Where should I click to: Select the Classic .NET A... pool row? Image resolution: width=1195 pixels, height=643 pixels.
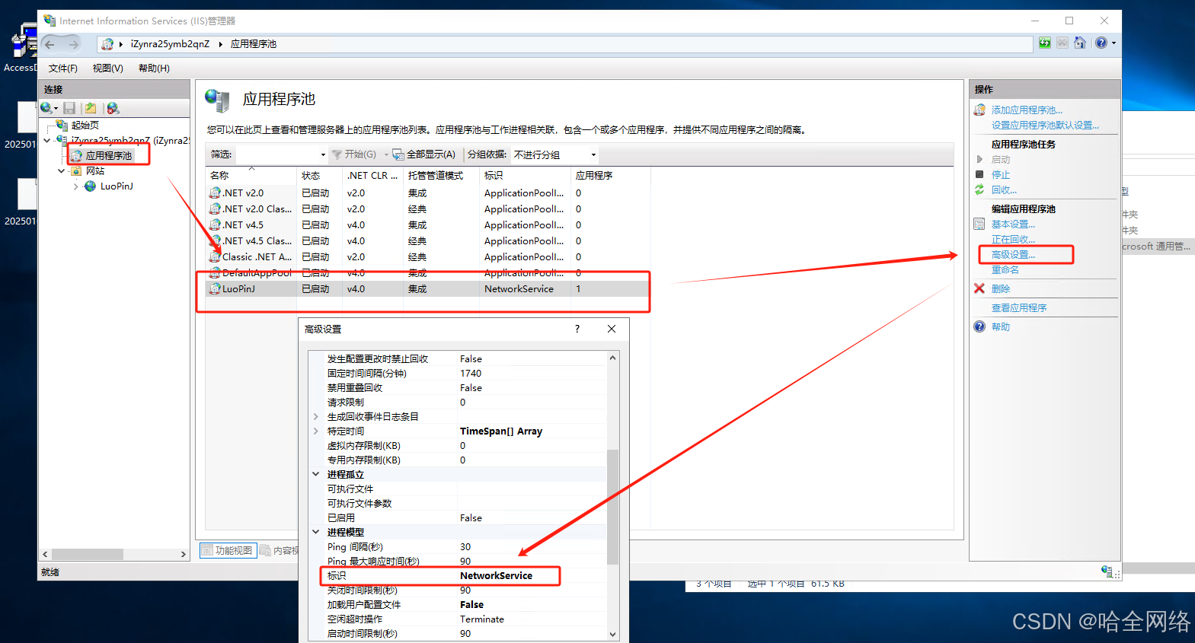click(x=427, y=257)
